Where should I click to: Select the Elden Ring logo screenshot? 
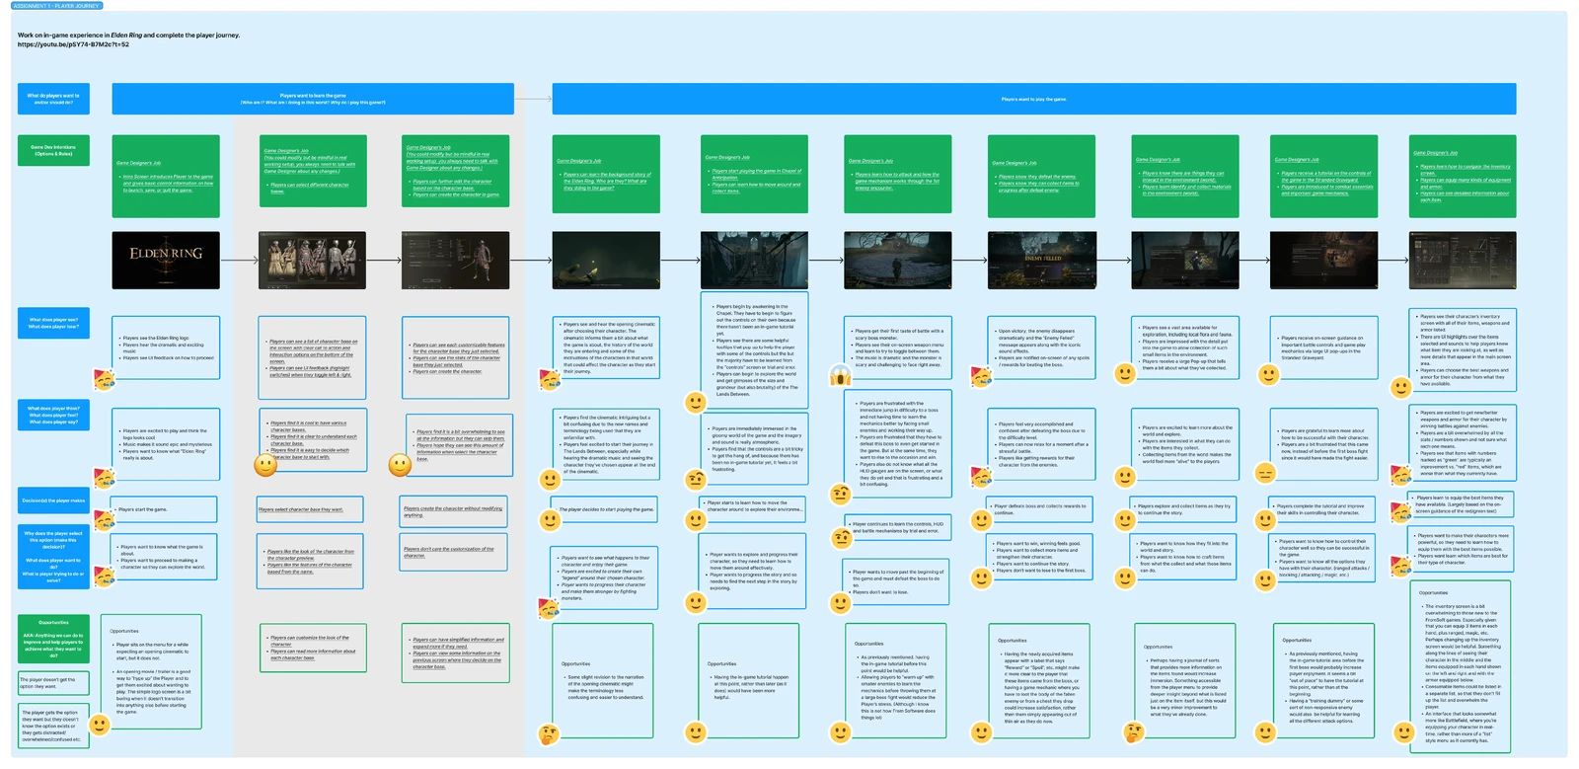coord(166,261)
